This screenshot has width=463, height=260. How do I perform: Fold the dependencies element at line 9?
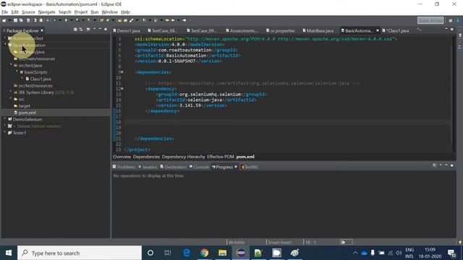click(122, 72)
